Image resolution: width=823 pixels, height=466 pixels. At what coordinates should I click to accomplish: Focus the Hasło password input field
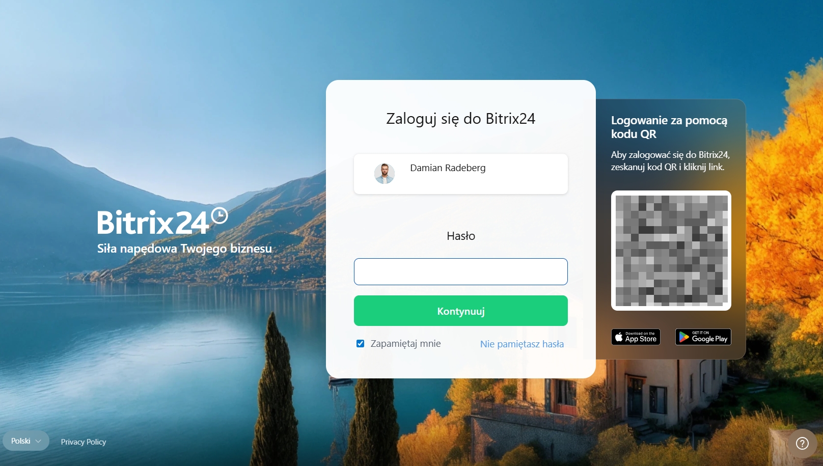(461, 271)
